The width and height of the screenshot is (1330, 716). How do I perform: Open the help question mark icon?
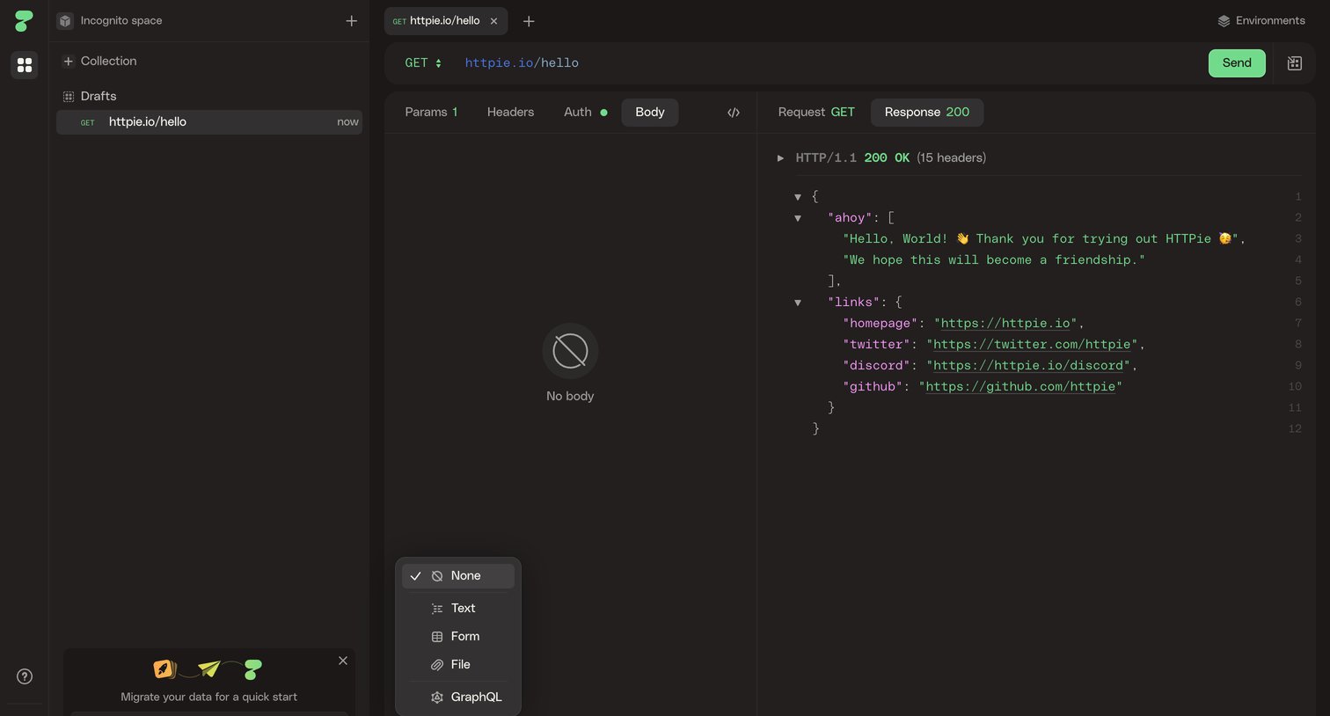click(x=25, y=676)
